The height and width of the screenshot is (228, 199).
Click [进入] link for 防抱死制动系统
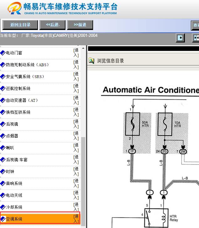tap(76, 65)
